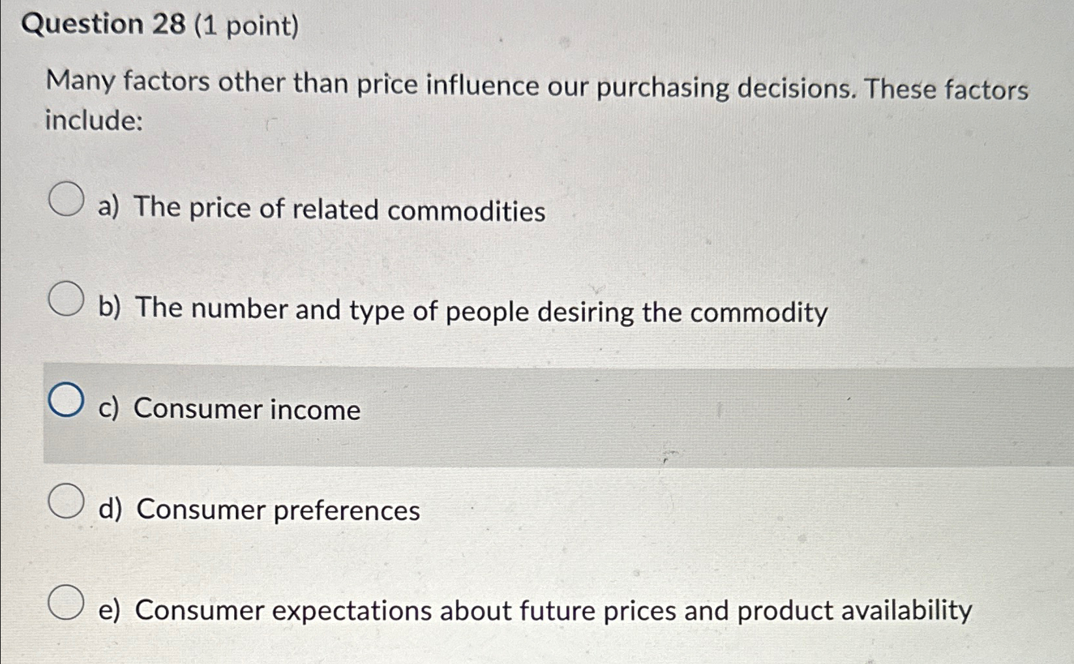The width and height of the screenshot is (1074, 664).
Task: Choose 'Consumer income' answer
Action: pos(246,410)
